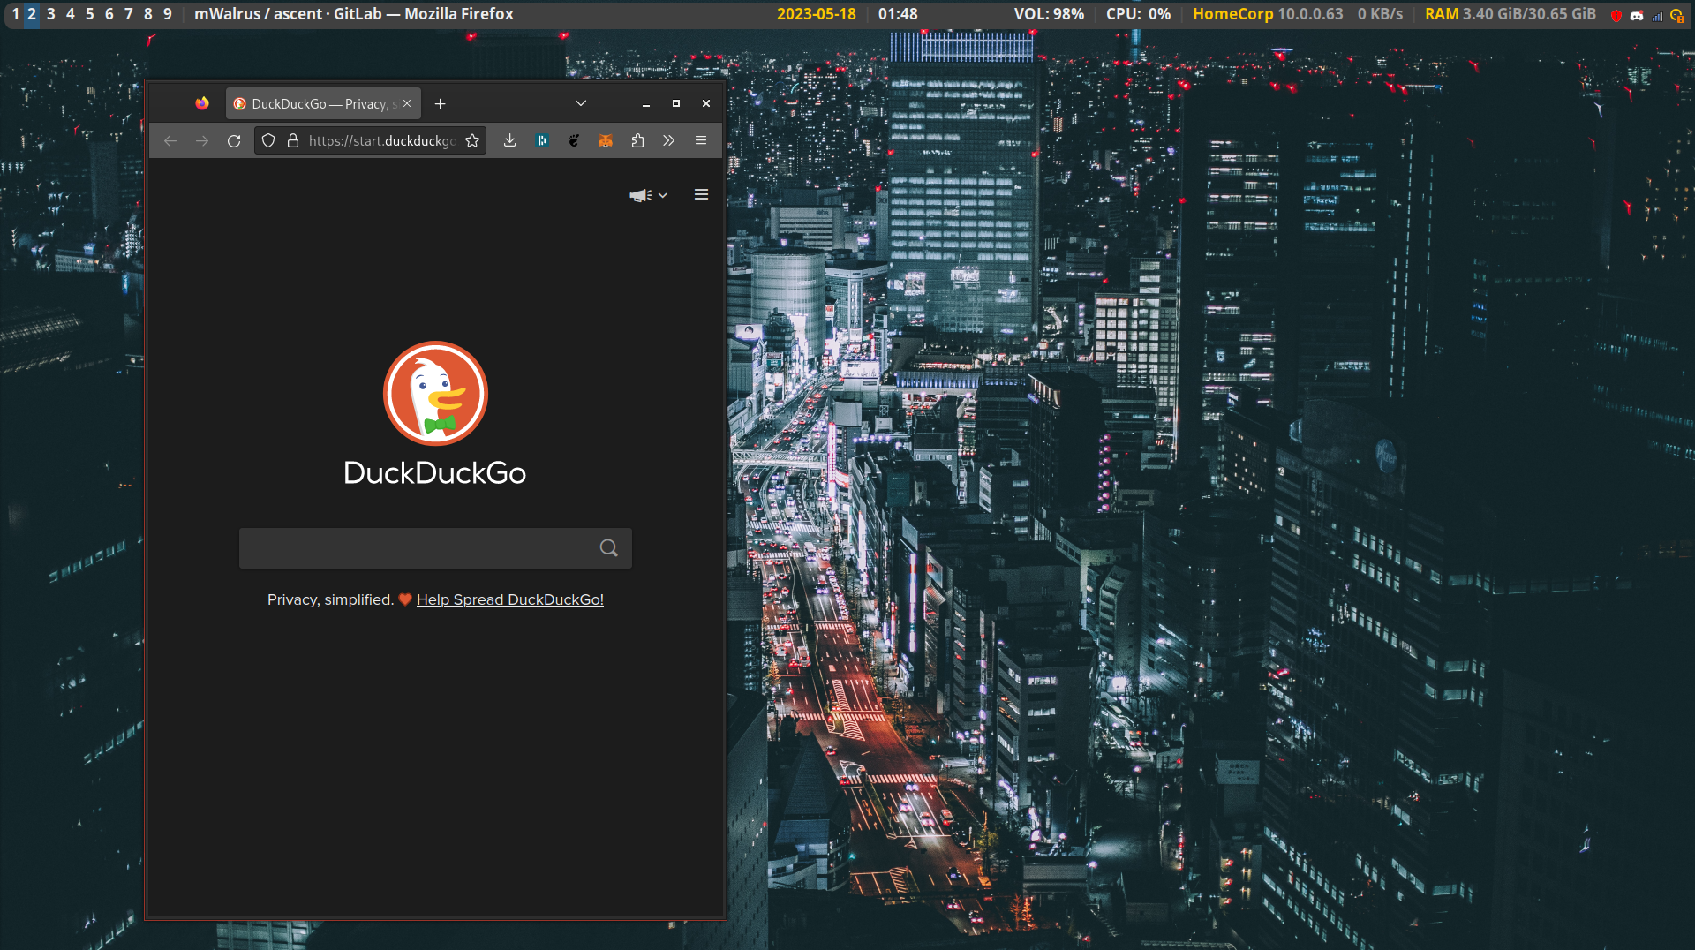Screen dimensions: 1695x950
Task: Switch to workspace 1
Action: 15,14
